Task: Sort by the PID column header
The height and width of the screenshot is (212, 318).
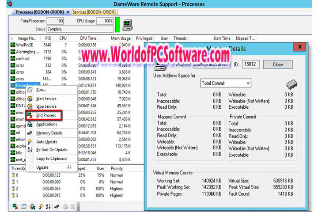Action: 47,38
